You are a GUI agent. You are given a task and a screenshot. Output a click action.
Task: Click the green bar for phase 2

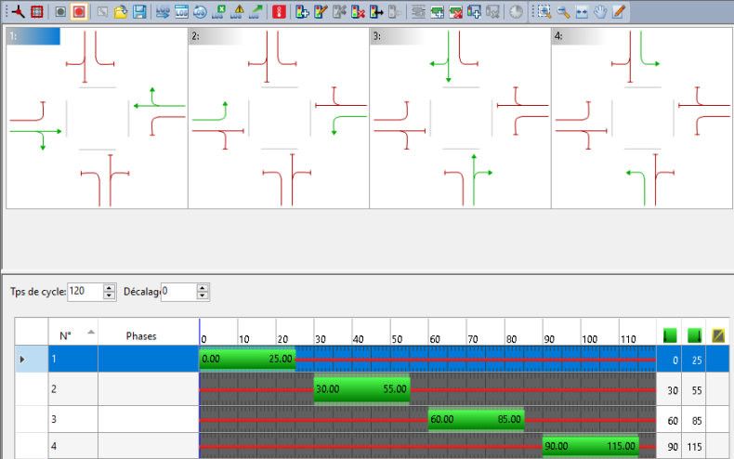361,390
